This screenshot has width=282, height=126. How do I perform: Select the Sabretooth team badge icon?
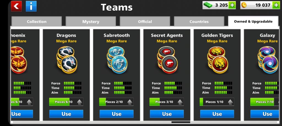[117, 60]
